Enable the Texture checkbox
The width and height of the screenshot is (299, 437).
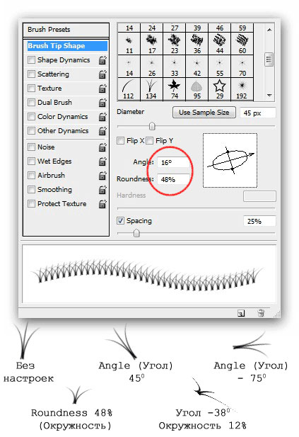[31, 88]
